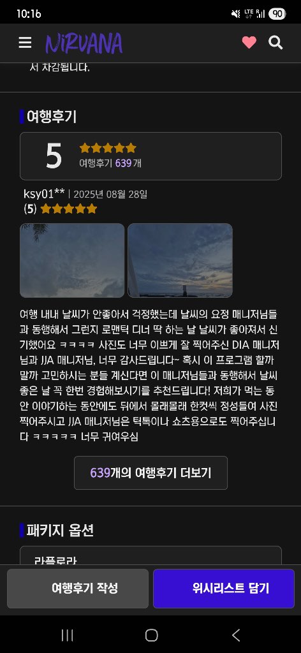Screen dimensions: 301x653
Task: Tap Android recent apps button
Action: [67, 635]
